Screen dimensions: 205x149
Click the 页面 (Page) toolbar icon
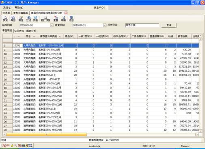point(35,19)
